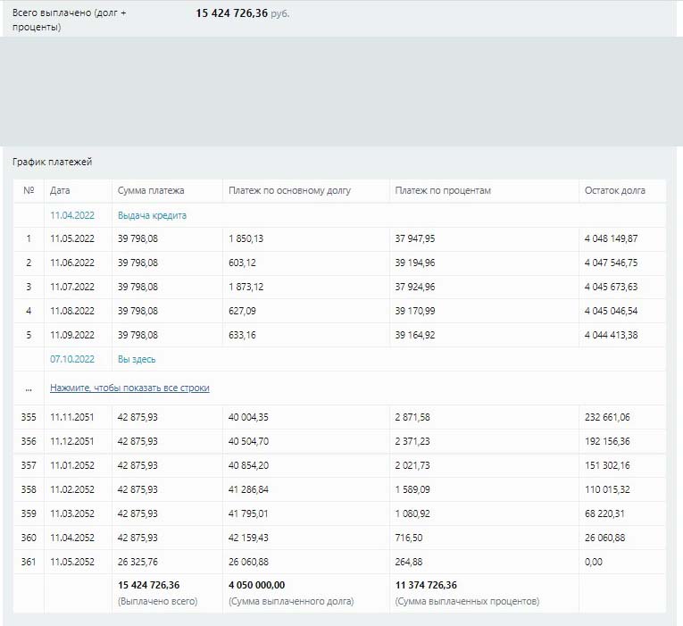Select remaining debt value 4 048 149,87
This screenshot has height=626, width=683.
point(611,238)
